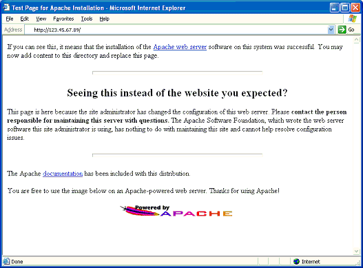This screenshot has height=268, width=363.
Task: Minimize the Internet Explorer window
Action: (334, 8)
